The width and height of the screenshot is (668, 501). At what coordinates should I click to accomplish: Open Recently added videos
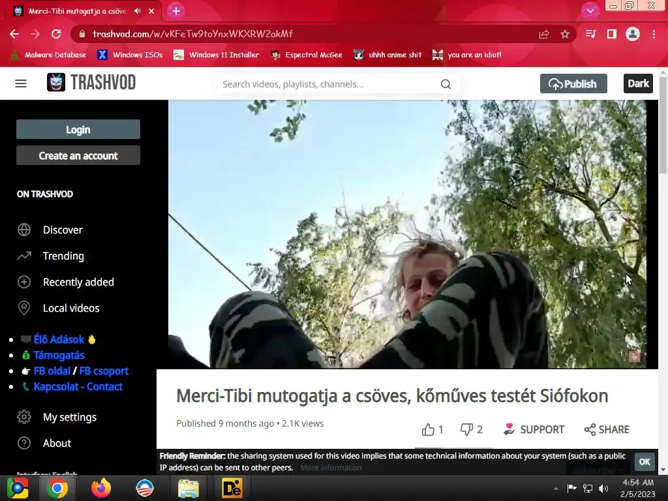point(78,282)
